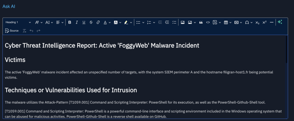Insert a link using the link icon

(98, 22)
